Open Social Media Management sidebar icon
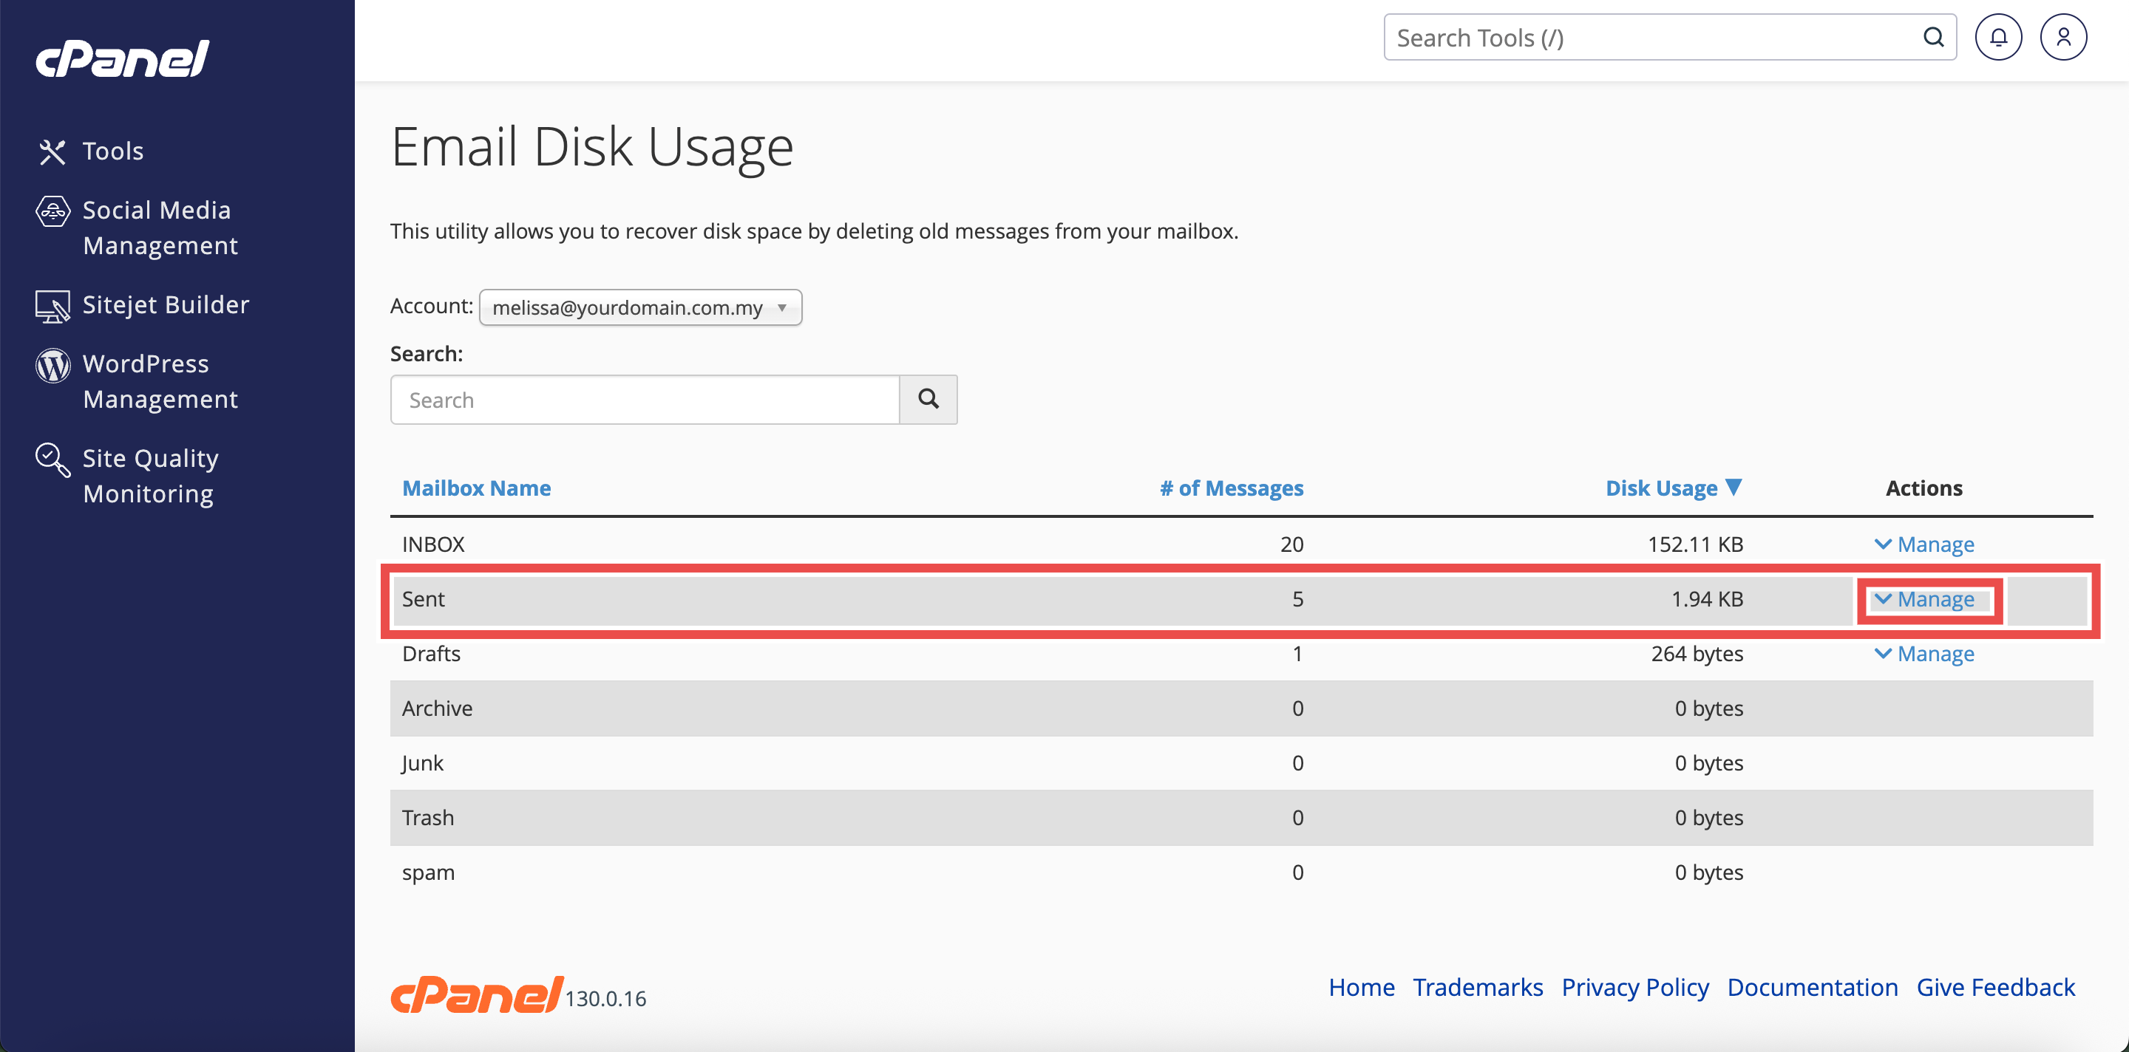 (52, 211)
